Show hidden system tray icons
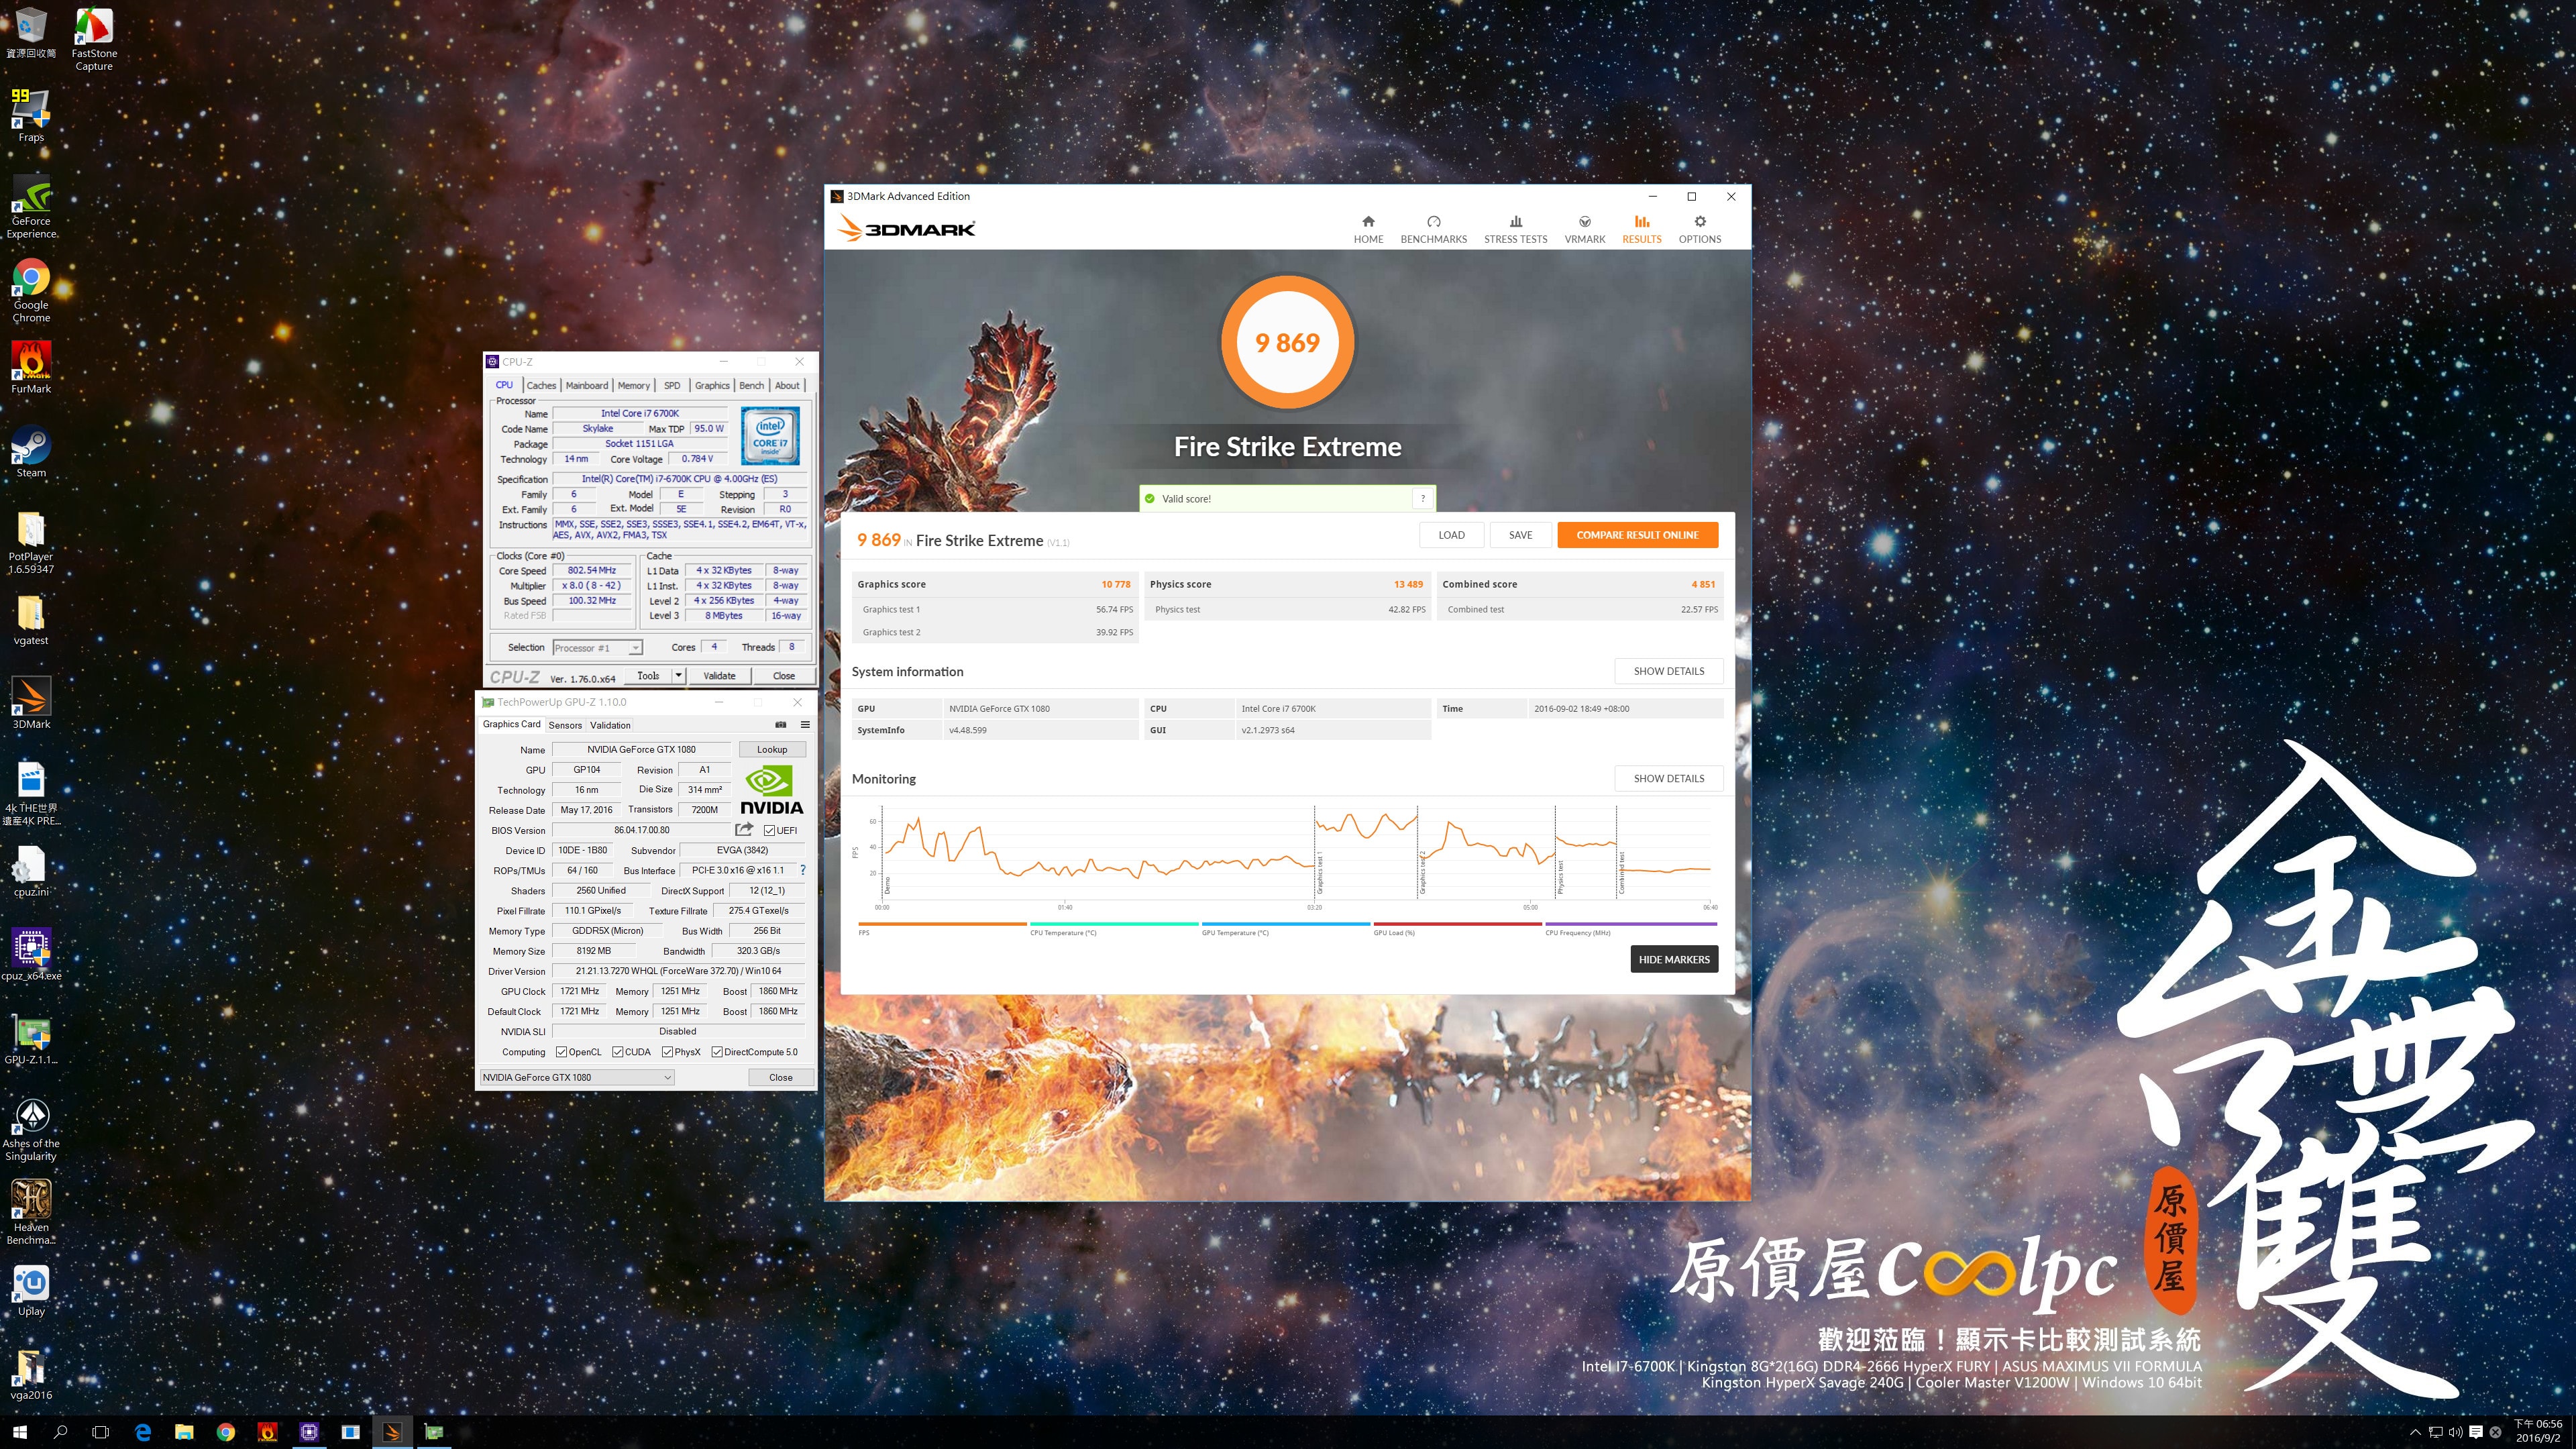 (2416, 1432)
